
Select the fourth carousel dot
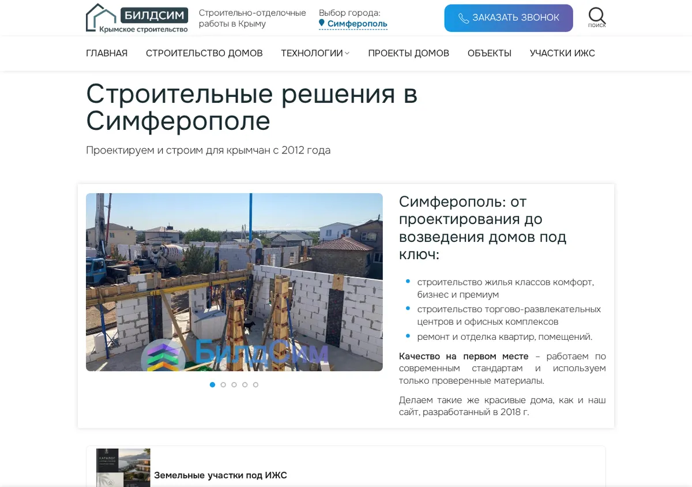click(245, 384)
